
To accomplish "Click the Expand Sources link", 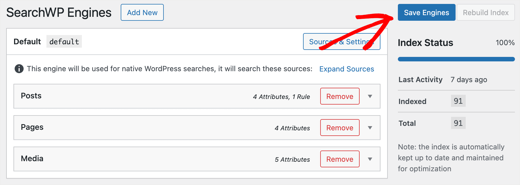I will point(347,69).
